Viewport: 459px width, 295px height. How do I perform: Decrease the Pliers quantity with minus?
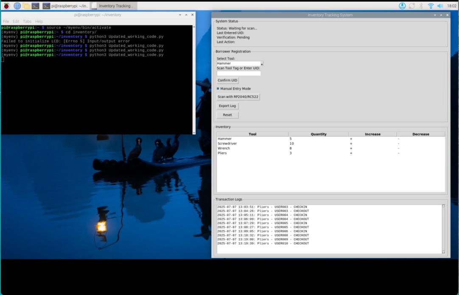click(x=398, y=153)
